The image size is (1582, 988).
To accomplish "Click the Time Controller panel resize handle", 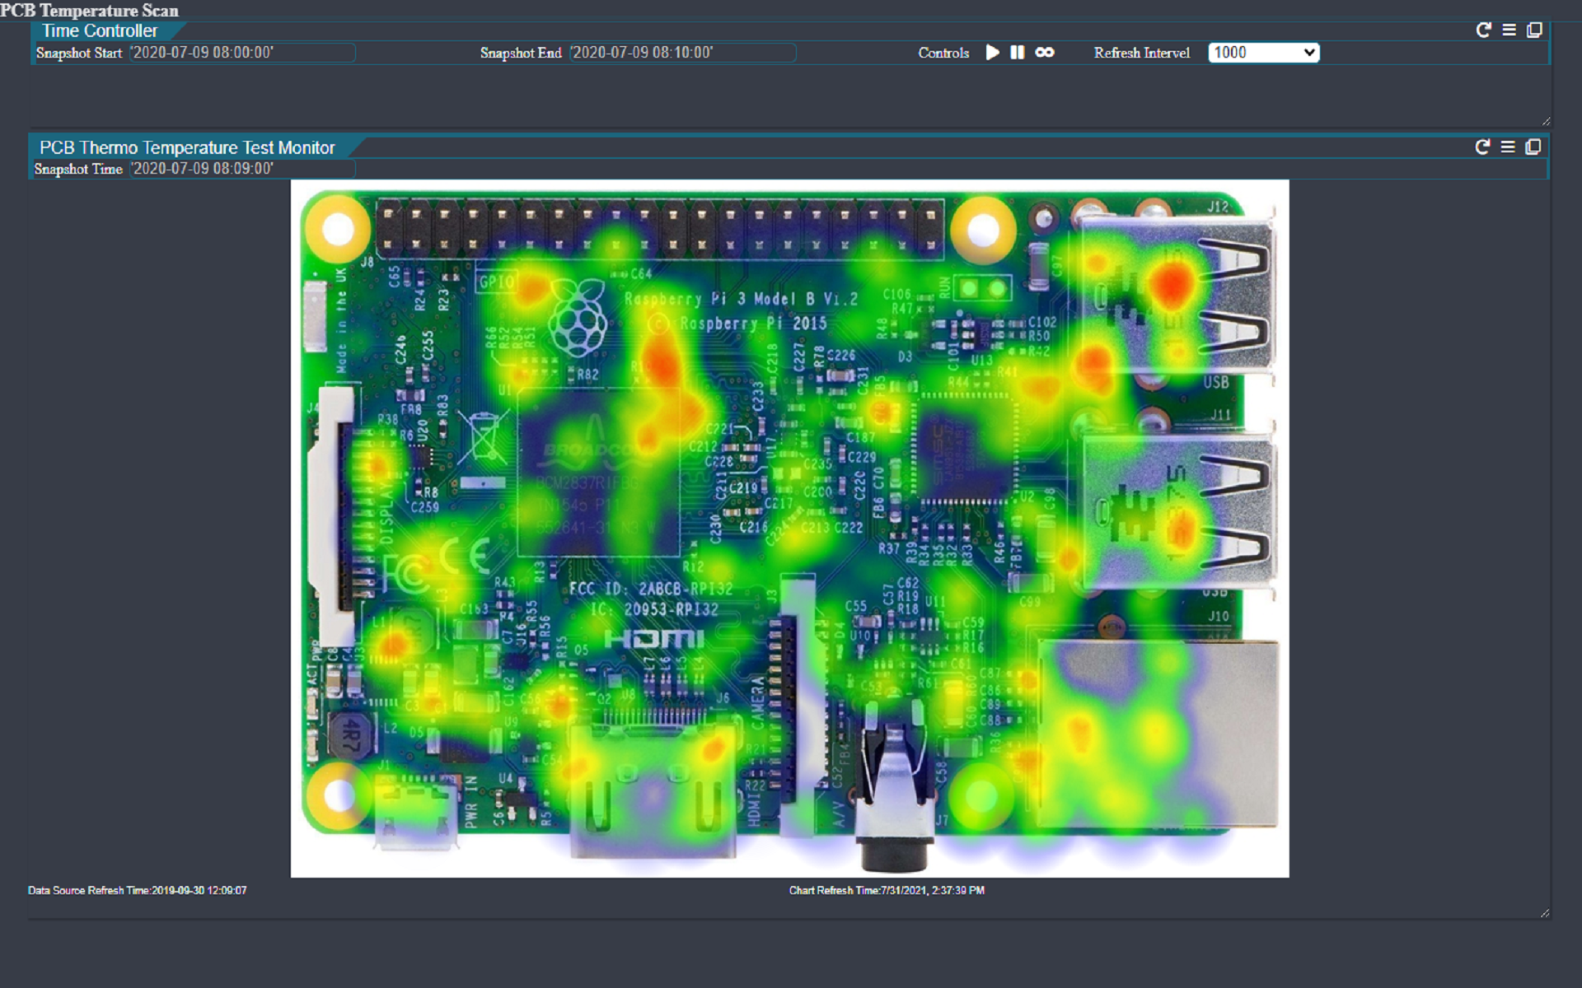I will coord(1546,121).
